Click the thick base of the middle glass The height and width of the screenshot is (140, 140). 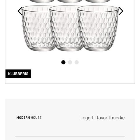[69, 49]
